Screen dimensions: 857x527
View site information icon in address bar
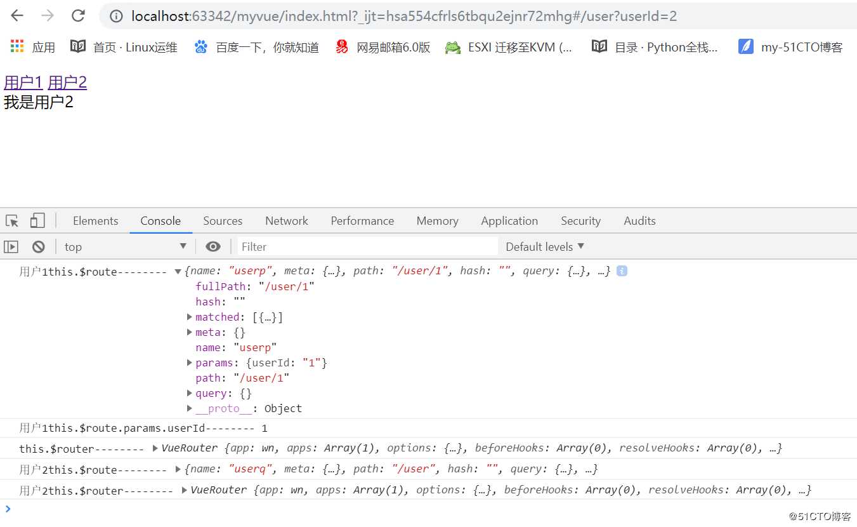click(x=116, y=17)
